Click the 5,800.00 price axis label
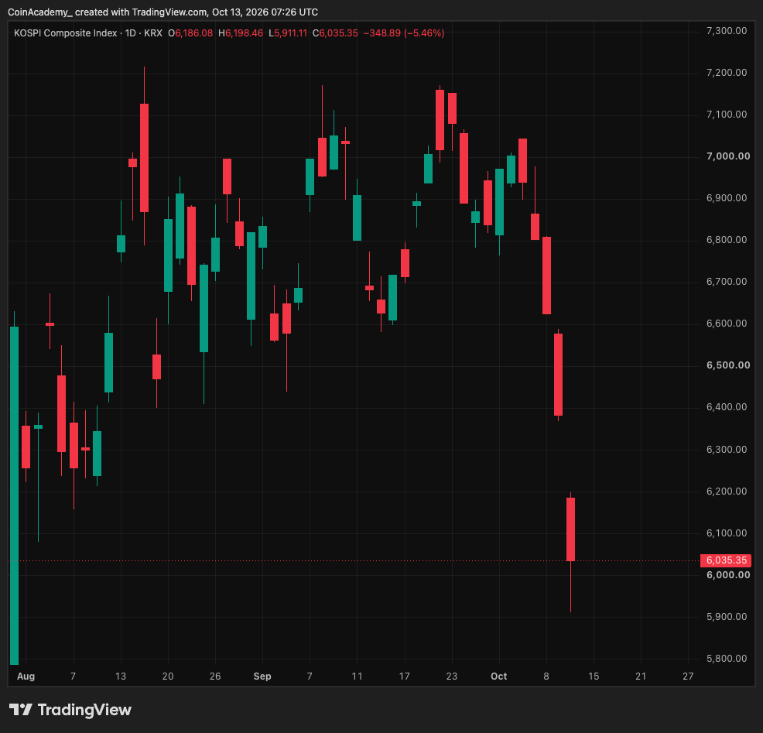This screenshot has height=733, width=763. point(727,659)
